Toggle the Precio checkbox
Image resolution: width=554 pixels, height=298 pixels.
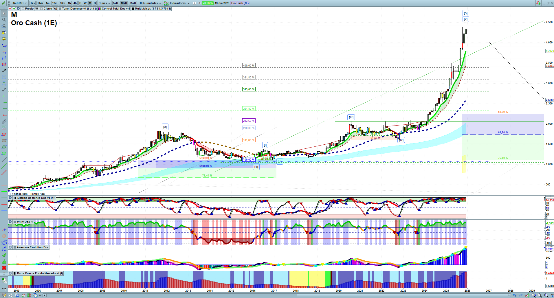tap(23, 9)
